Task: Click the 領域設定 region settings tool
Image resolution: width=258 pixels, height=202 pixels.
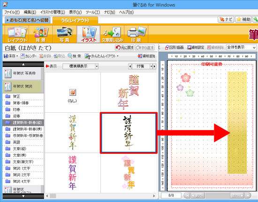Action: [x=196, y=47]
